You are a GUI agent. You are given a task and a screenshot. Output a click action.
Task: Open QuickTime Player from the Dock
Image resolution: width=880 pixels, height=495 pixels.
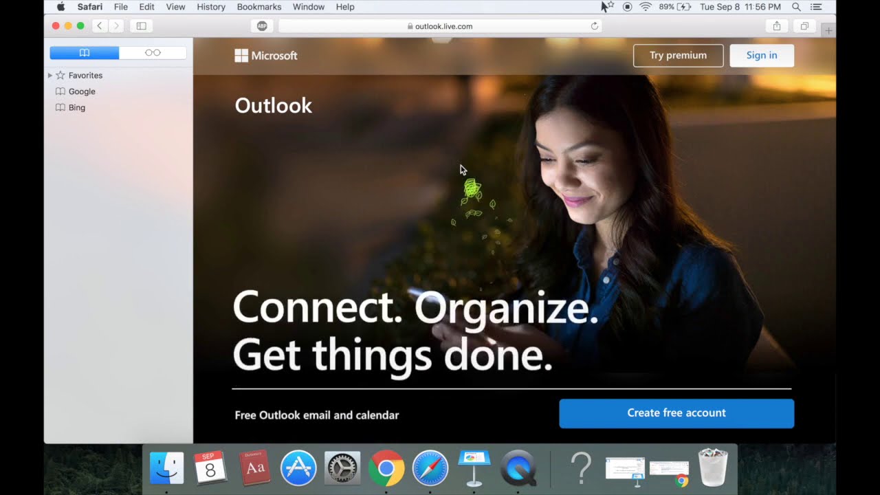(x=518, y=468)
